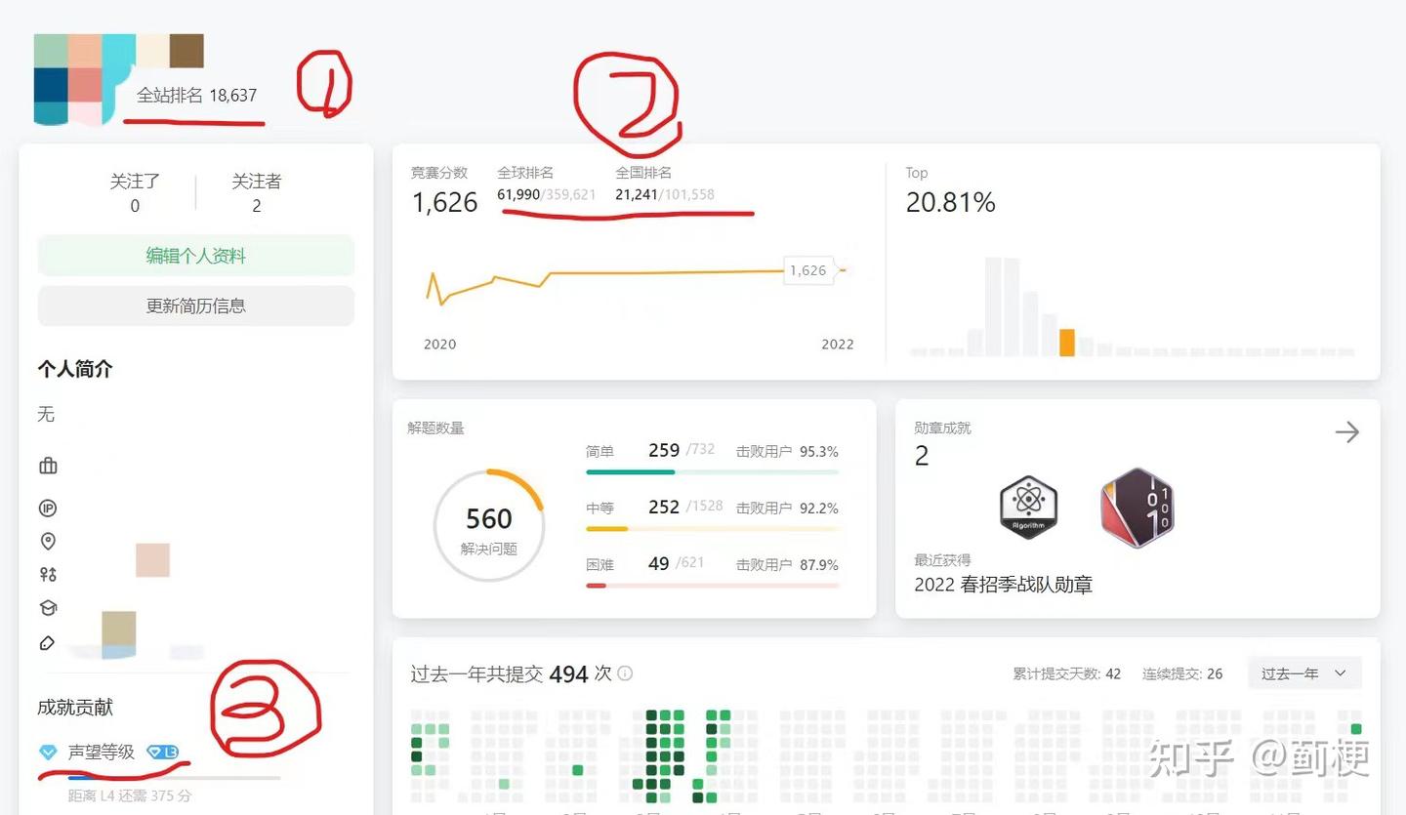Click the 声望等级 diamond icon
The image size is (1406, 815).
(x=46, y=752)
